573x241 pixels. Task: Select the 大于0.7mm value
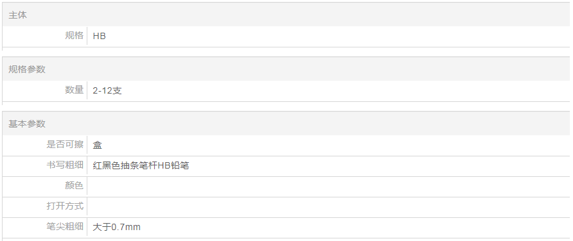(116, 227)
